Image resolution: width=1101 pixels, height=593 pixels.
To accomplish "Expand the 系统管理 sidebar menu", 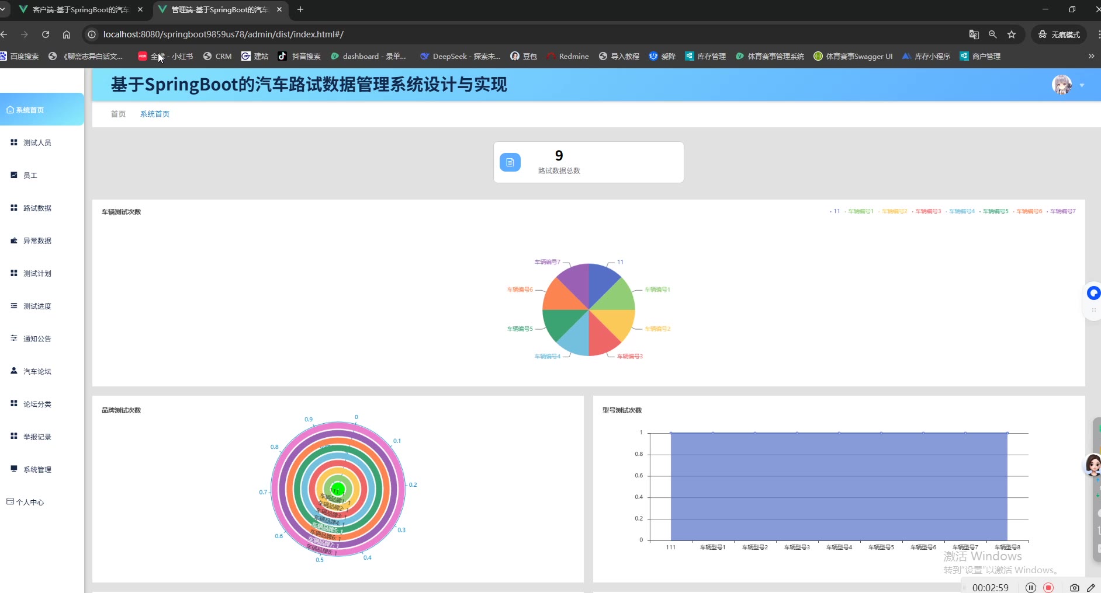I will [37, 470].
